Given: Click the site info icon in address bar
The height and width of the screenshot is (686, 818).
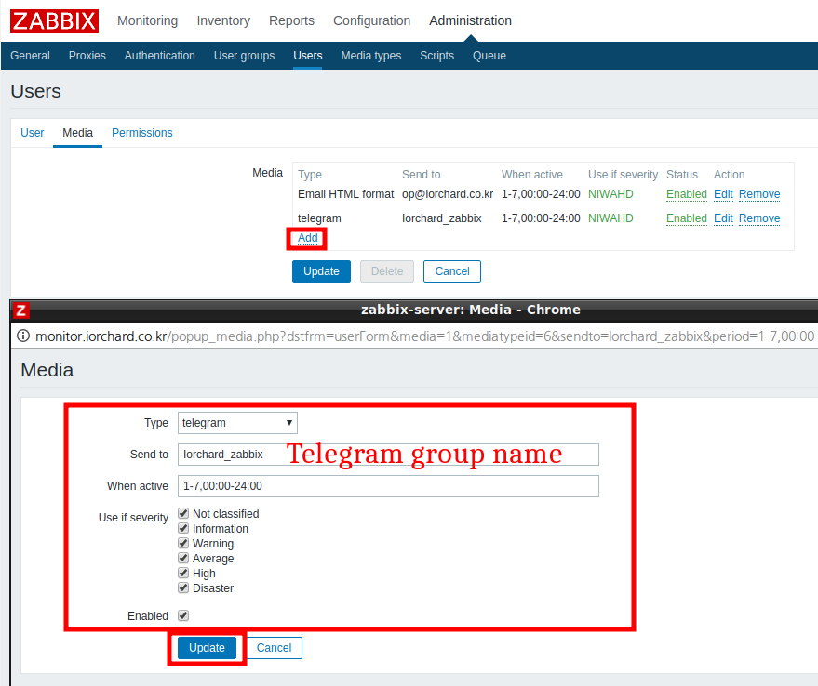Looking at the screenshot, I should (x=23, y=336).
